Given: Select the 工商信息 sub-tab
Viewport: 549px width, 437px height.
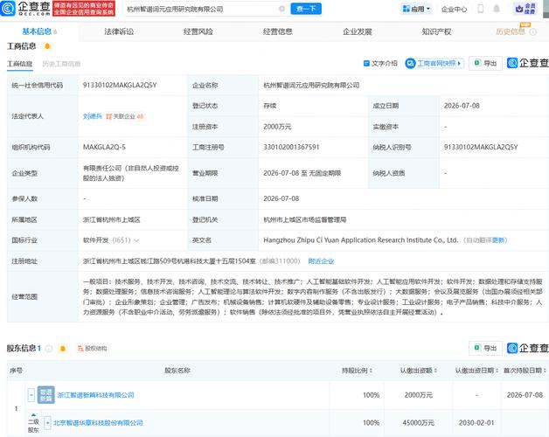Looking at the screenshot, I should pos(19,64).
